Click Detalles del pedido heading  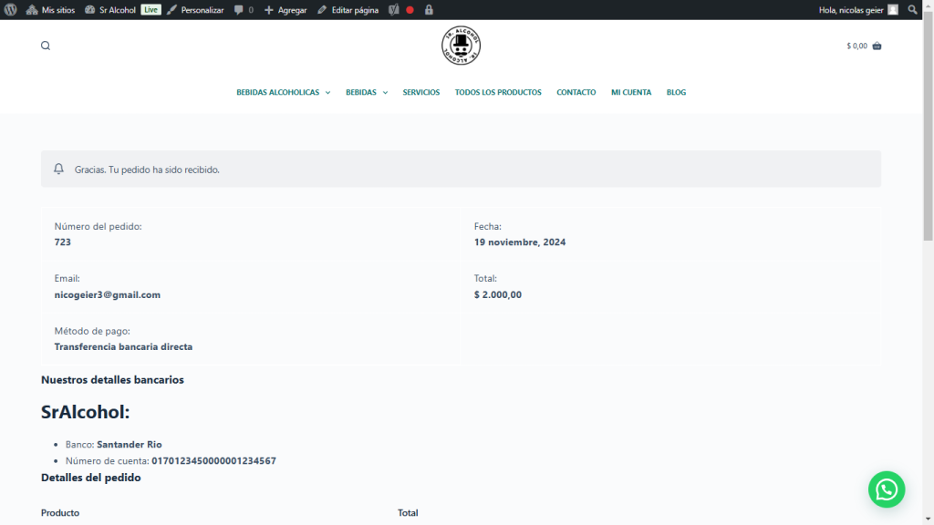91,478
